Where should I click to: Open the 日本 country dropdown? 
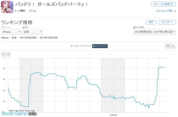[x=33, y=32]
